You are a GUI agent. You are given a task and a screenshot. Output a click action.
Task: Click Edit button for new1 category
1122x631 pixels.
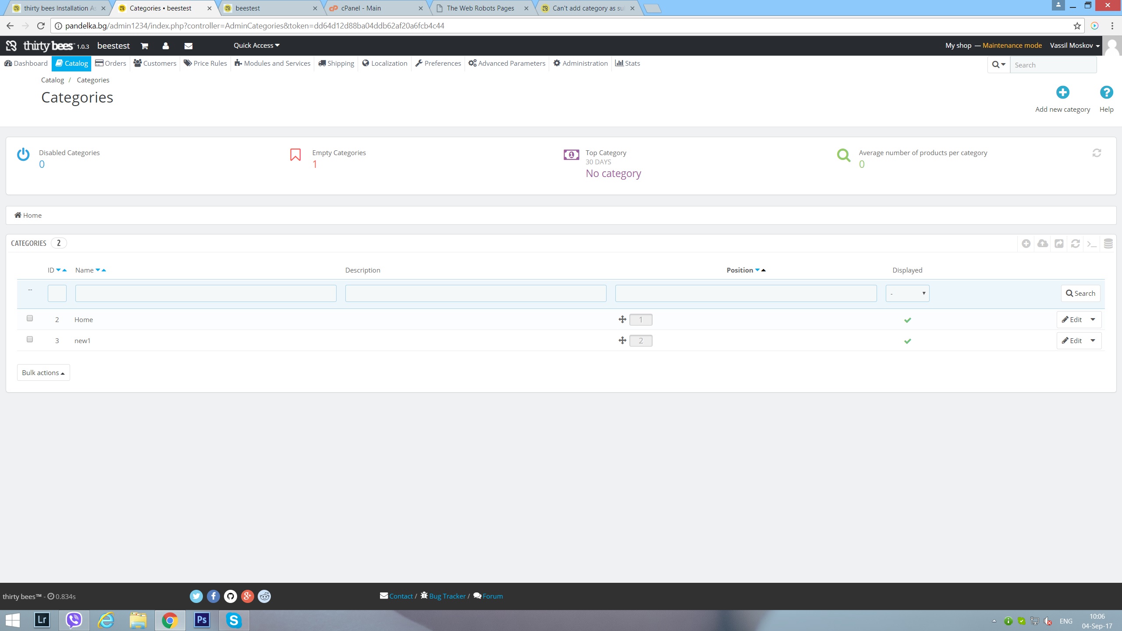click(1072, 340)
